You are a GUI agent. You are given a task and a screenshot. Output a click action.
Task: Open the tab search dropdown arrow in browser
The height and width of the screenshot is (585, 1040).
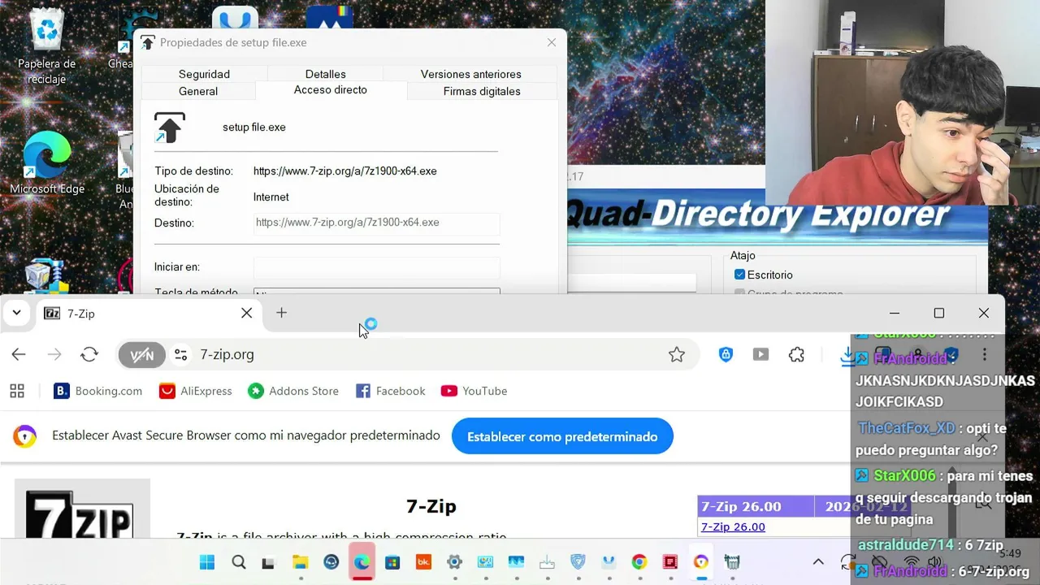tap(16, 313)
